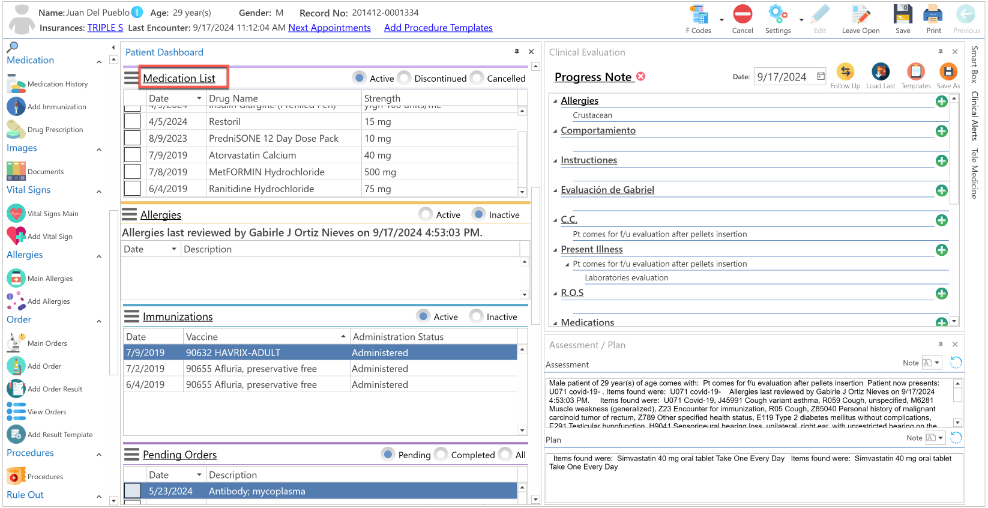The width and height of the screenshot is (988, 508).
Task: Select Active radio in Medication List
Action: click(359, 77)
